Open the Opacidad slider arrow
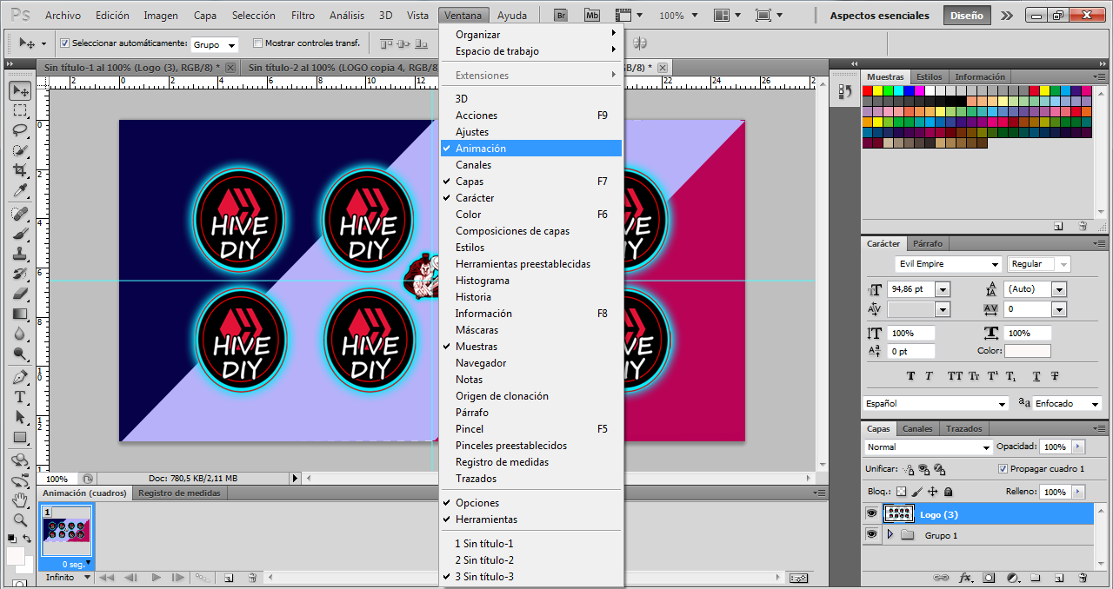The width and height of the screenshot is (1113, 589). click(x=1078, y=447)
